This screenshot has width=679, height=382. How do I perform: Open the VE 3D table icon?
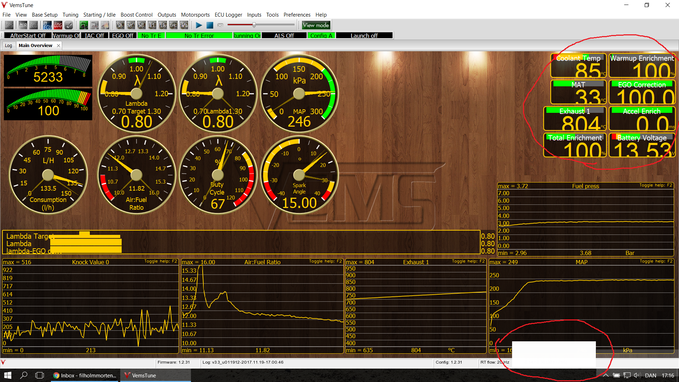tap(120, 25)
